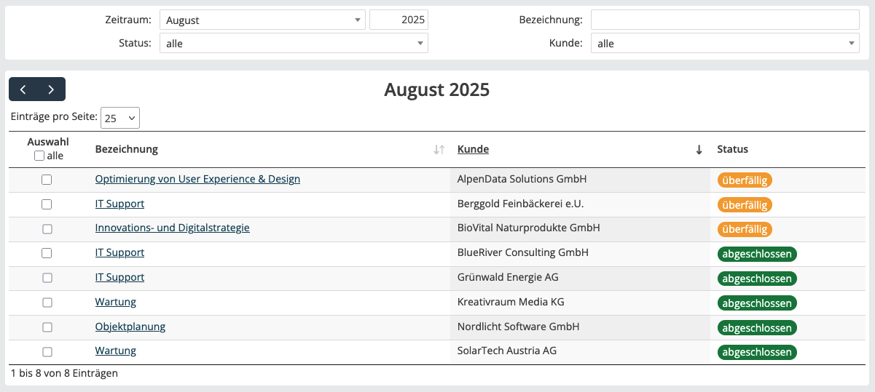Image resolution: width=875 pixels, height=392 pixels.
Task: Check the box for AlpenData Solutions row
Action: [47, 180]
